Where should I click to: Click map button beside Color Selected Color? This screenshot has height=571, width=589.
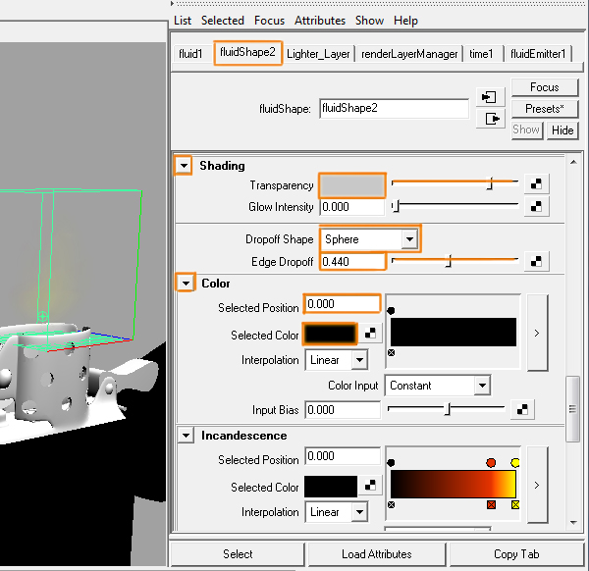370,333
